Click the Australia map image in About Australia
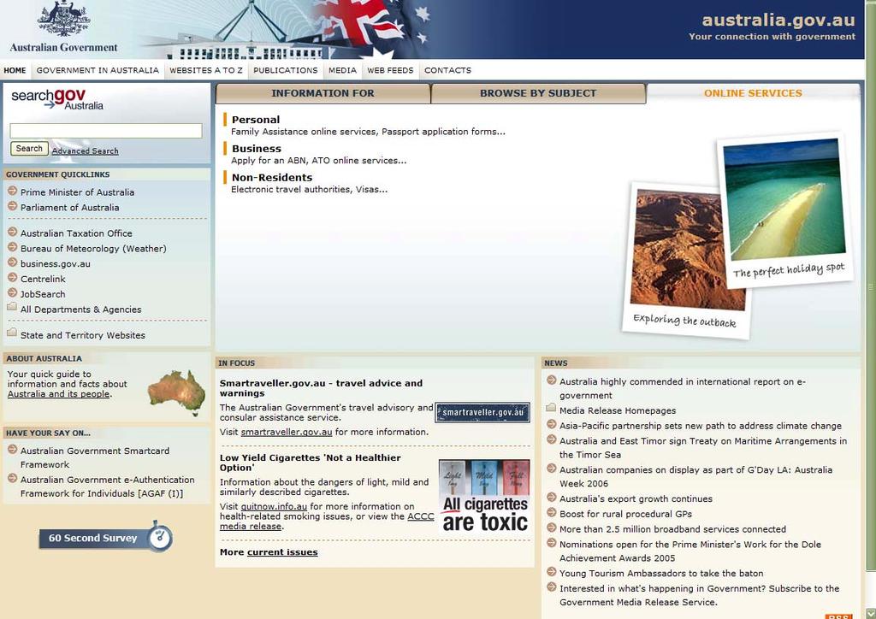The height and width of the screenshot is (619, 876). (177, 393)
